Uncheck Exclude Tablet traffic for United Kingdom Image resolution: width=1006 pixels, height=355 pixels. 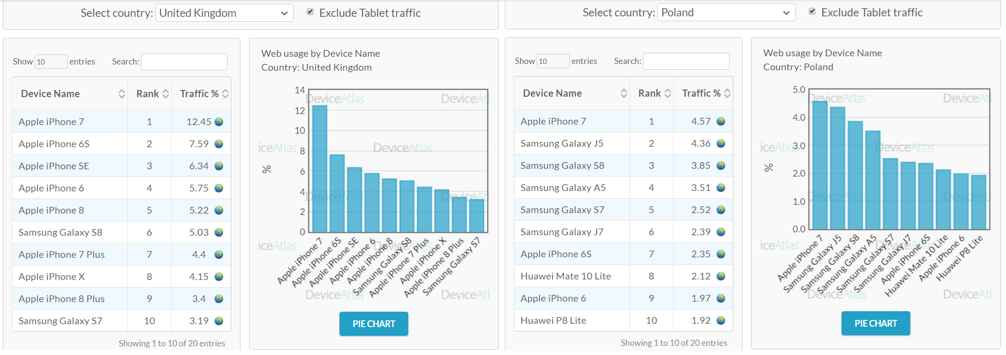click(310, 12)
